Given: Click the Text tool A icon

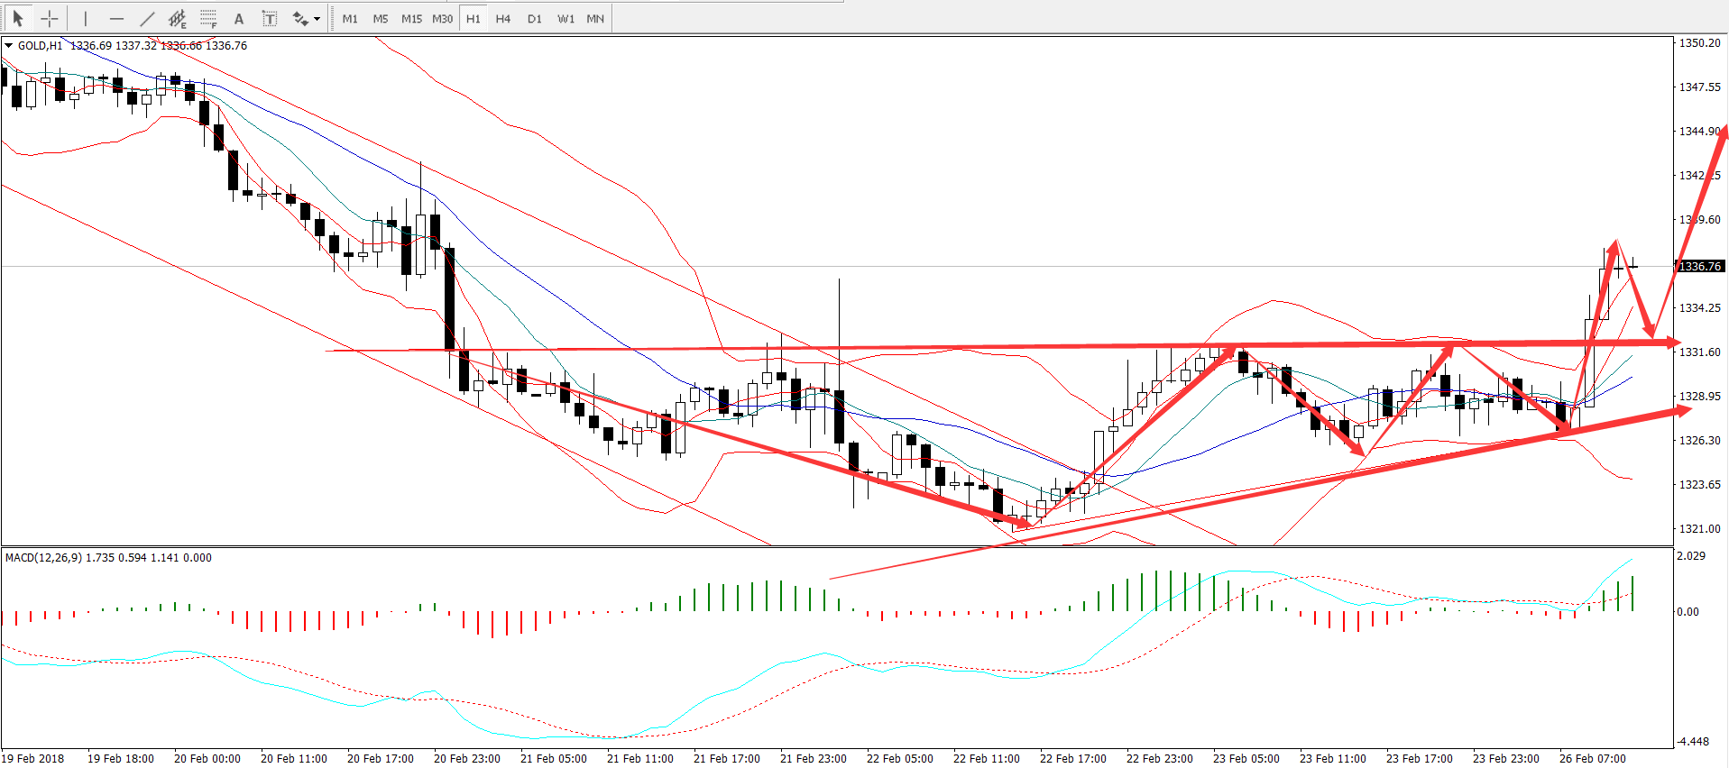Looking at the screenshot, I should [239, 18].
